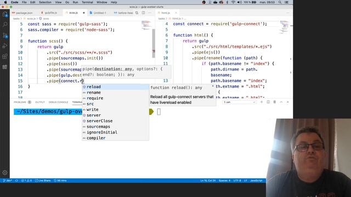This screenshot has height=197, width=351.
Task: Open the Terminal menu in menu bar
Action: click(x=87, y=2)
